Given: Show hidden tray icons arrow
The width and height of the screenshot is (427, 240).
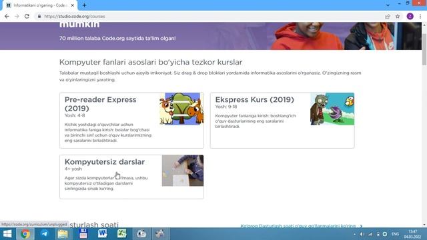Looking at the screenshot, I should pos(354,234).
